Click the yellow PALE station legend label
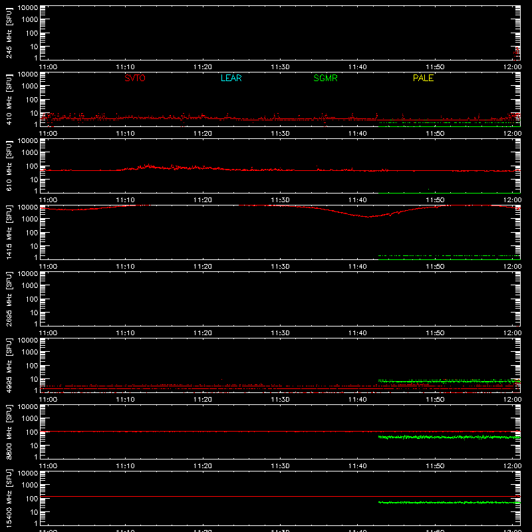The image size is (532, 532). click(x=423, y=78)
